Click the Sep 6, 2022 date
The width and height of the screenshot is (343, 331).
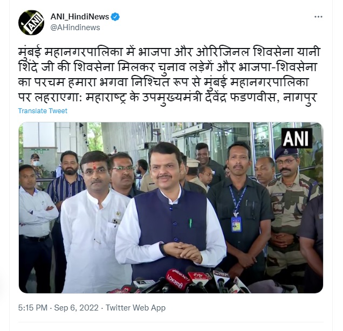(77, 308)
